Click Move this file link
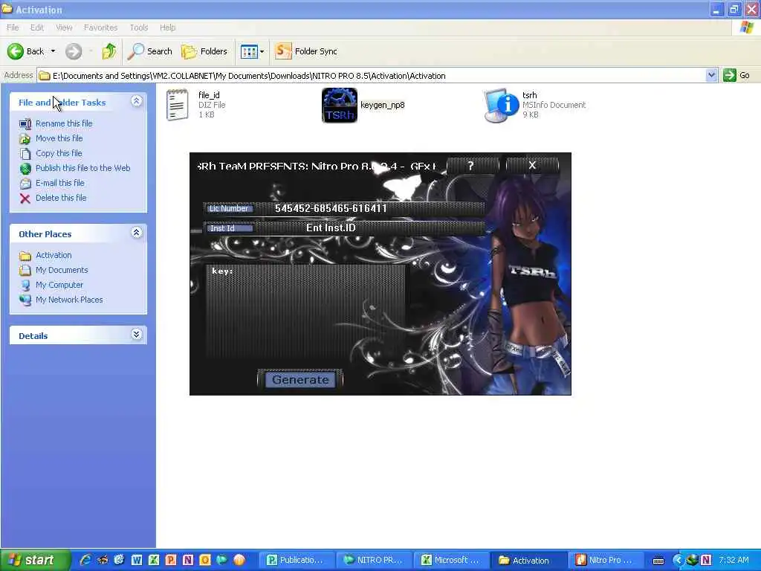Screen dimensions: 761x571 59,138
